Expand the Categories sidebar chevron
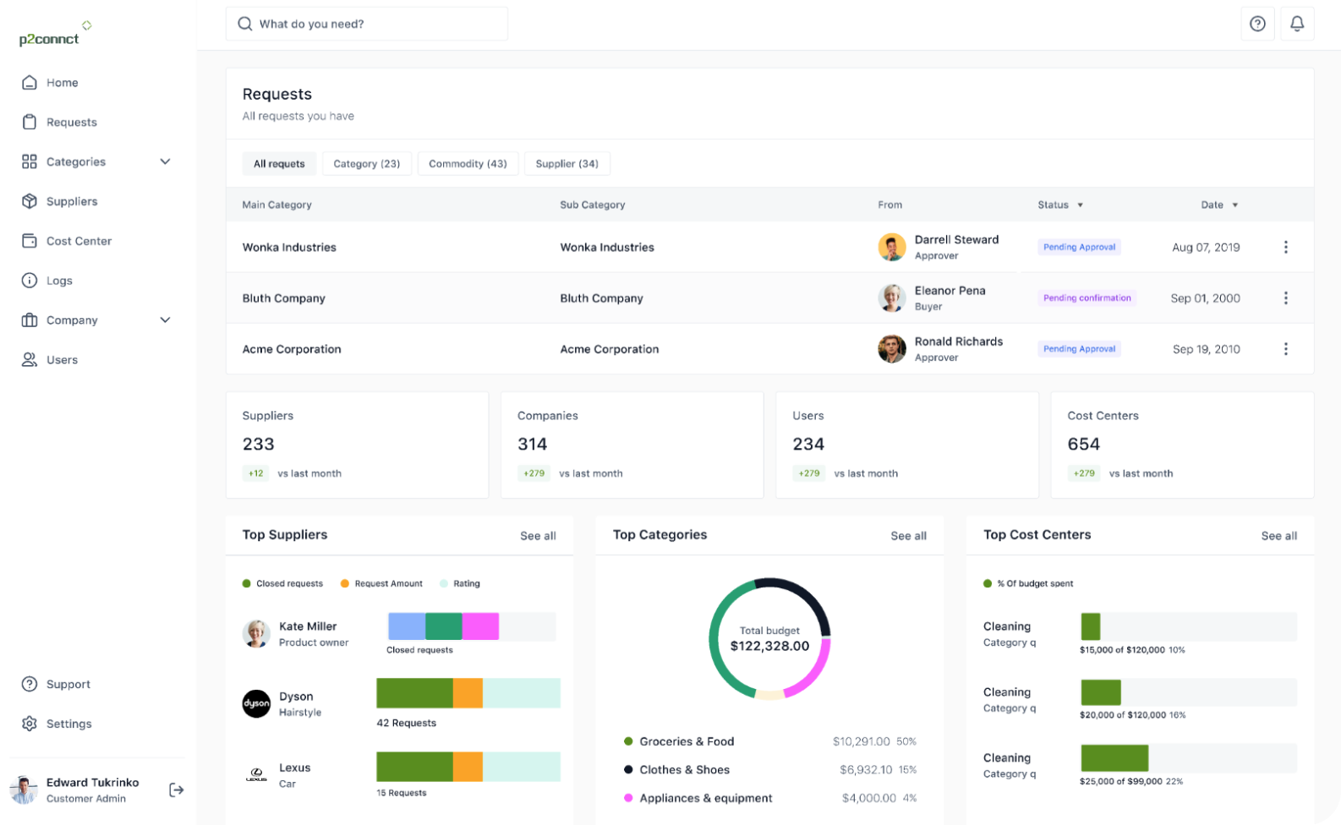Viewport: 1341px width, 825px height. 165,161
